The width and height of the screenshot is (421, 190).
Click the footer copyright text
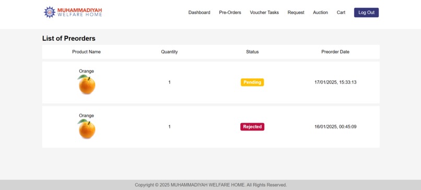pos(211,185)
